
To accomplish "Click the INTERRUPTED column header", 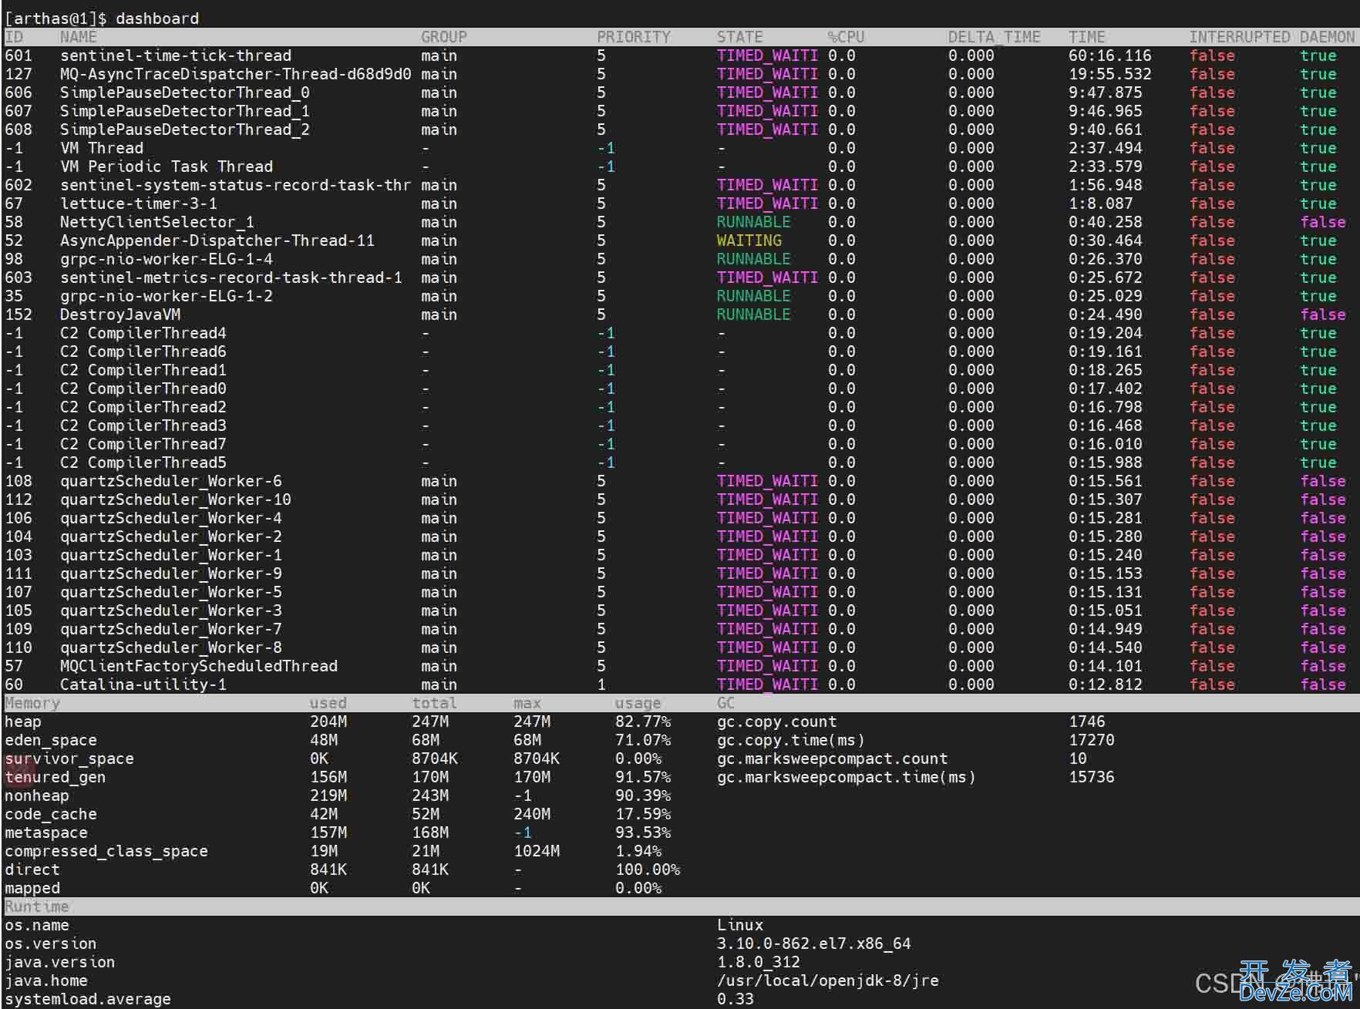I will coord(1240,37).
